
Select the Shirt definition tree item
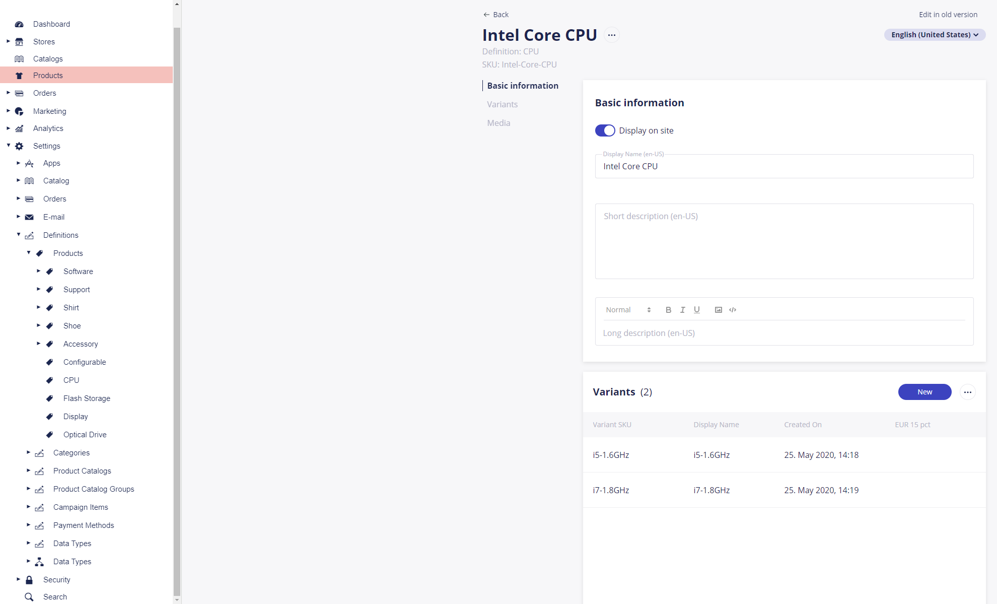point(71,308)
